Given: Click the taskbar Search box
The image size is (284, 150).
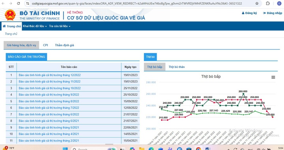Looking at the screenshot, I should point(94,149).
